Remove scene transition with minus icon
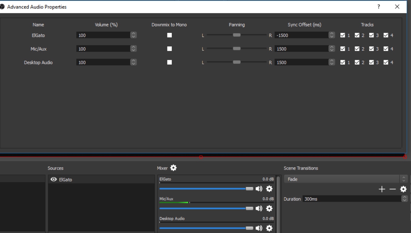 coord(393,189)
